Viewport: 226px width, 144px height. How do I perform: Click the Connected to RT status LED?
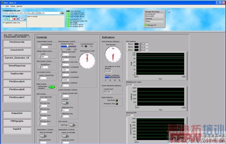pyautogui.click(x=68, y=19)
